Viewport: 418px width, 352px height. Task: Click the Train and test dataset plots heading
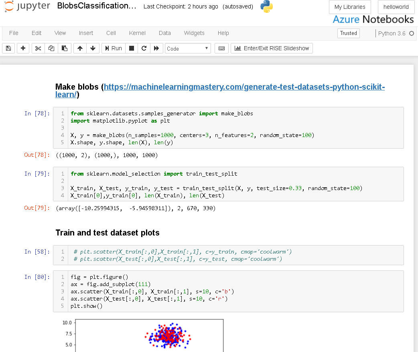click(108, 233)
